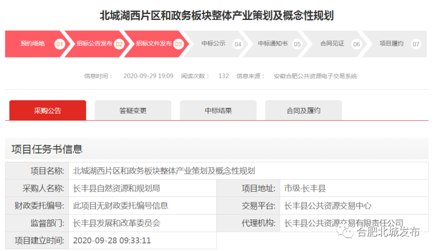Image resolution: width=434 pixels, height=251 pixels.
Task: Click the 安徽合肥公共资源电子交易系统 source text
Action: coord(315,76)
